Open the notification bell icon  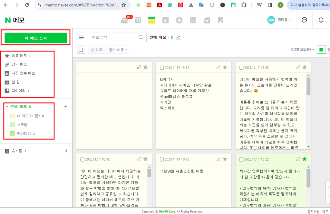coord(321,20)
